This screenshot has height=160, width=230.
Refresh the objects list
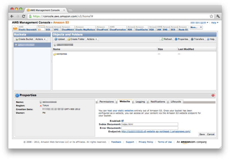coord(166,39)
